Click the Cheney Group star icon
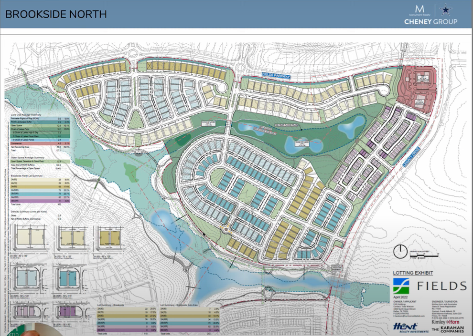This screenshot has height=336, width=473. (445, 10)
